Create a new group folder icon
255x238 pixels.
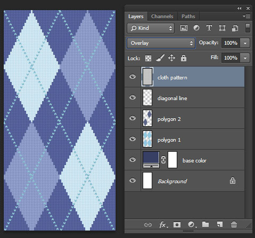(205, 224)
